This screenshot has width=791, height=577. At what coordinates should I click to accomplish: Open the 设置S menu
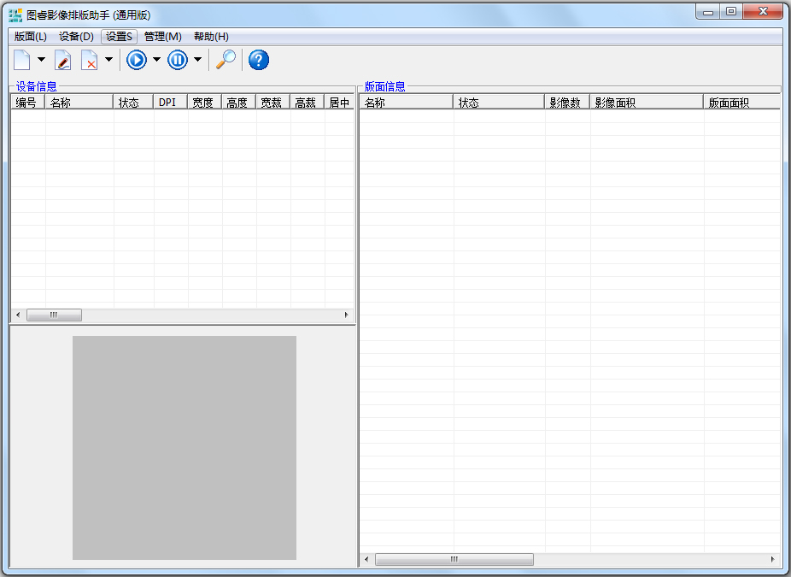(119, 37)
